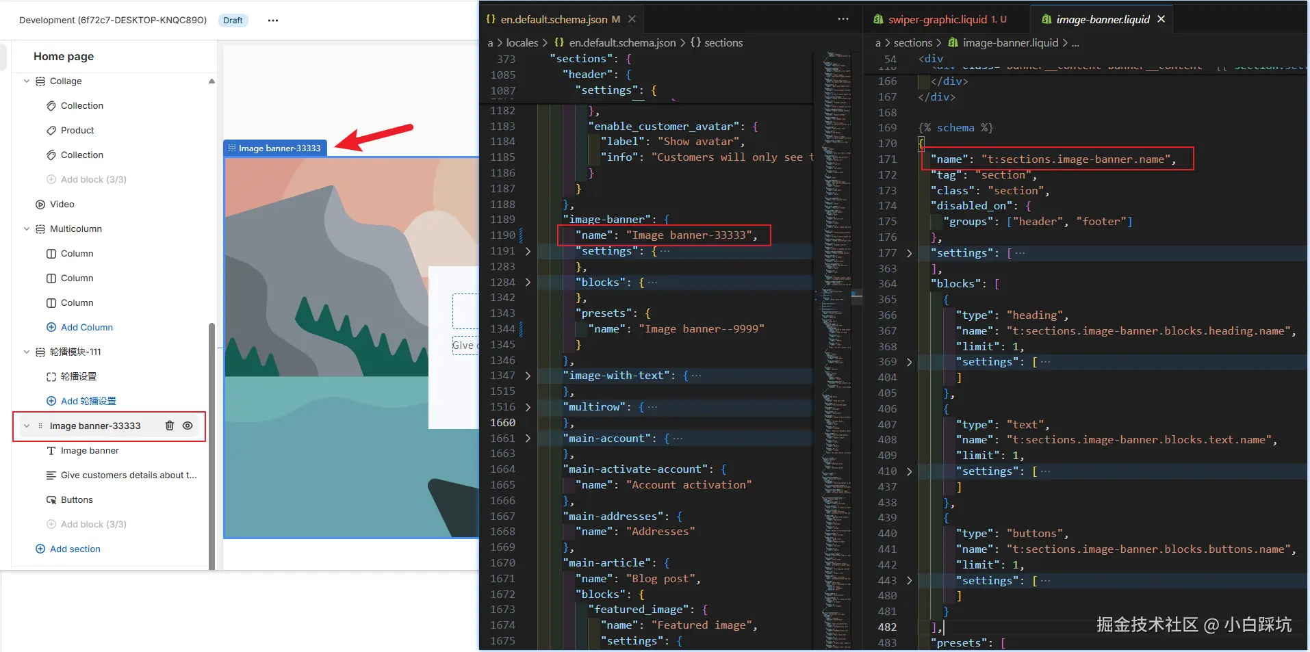The height and width of the screenshot is (652, 1310).
Task: Expand folded image-with-text at line 1347
Action: tap(528, 376)
